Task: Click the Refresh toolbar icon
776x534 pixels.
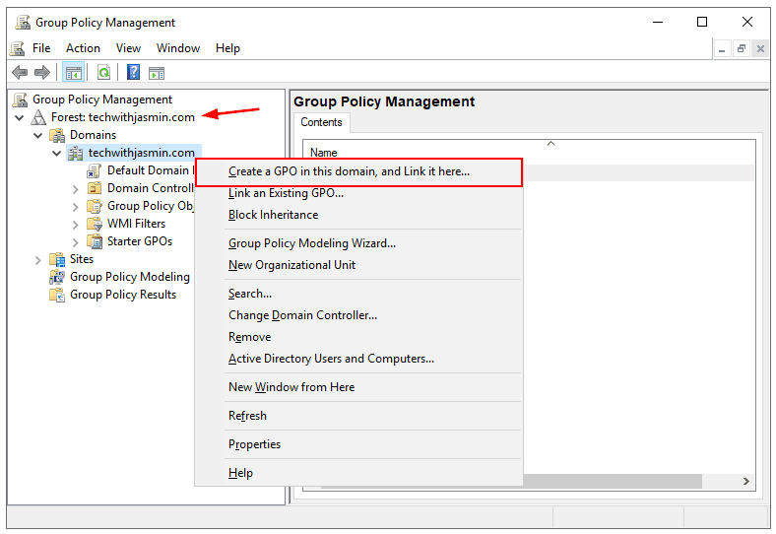Action: (x=104, y=73)
